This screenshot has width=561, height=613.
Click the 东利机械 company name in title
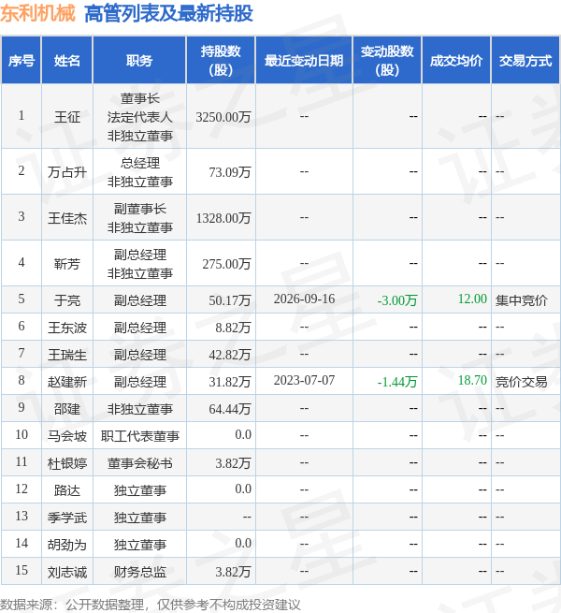pos(37,13)
